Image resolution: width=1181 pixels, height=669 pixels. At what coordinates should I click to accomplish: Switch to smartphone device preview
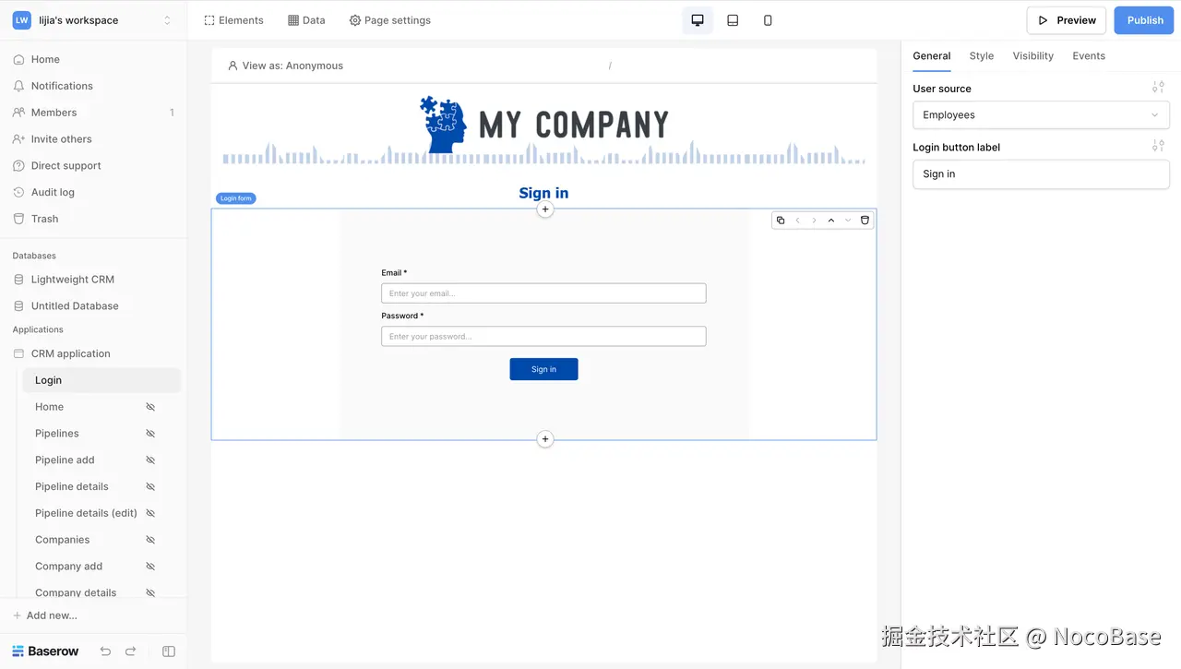tap(768, 20)
